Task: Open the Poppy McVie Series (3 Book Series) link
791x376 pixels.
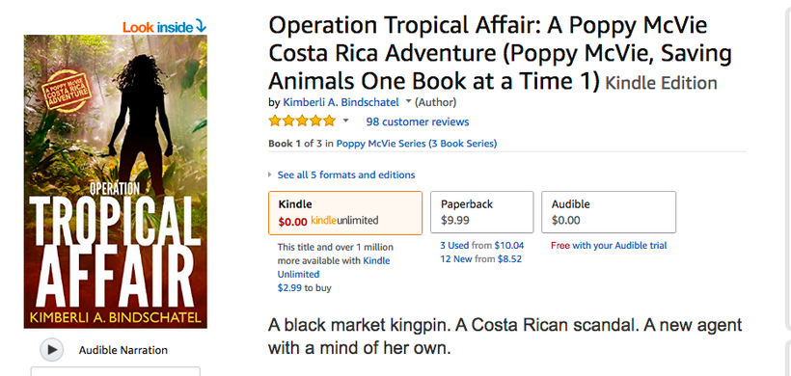Action: point(417,144)
